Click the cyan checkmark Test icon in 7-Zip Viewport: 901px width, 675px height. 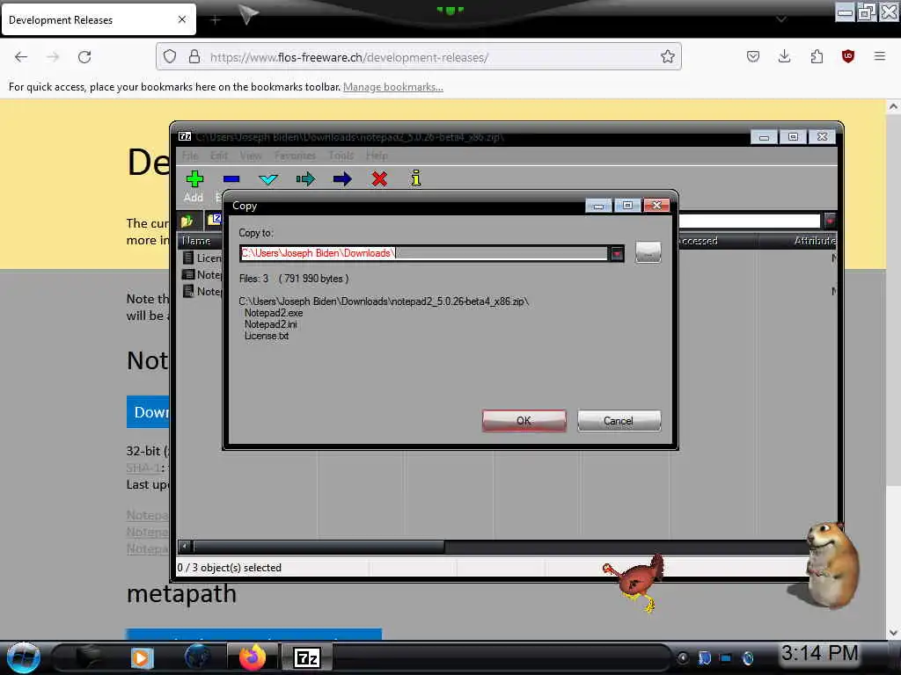pos(267,179)
